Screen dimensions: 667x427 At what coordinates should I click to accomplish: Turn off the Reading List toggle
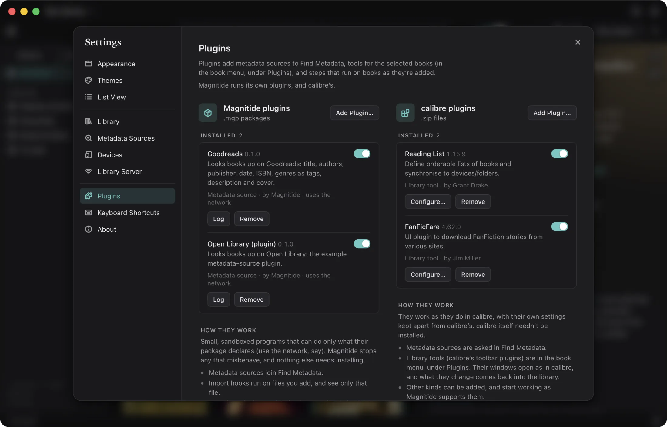(559, 154)
